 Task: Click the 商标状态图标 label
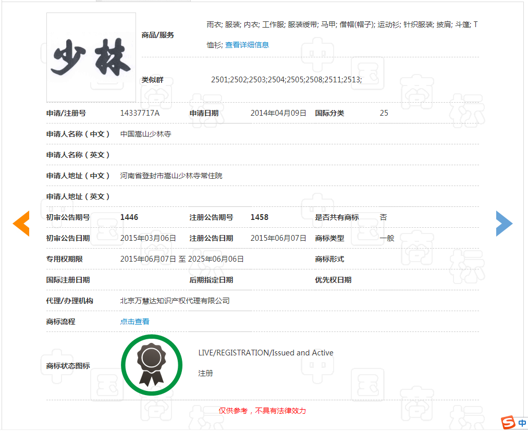(x=68, y=366)
